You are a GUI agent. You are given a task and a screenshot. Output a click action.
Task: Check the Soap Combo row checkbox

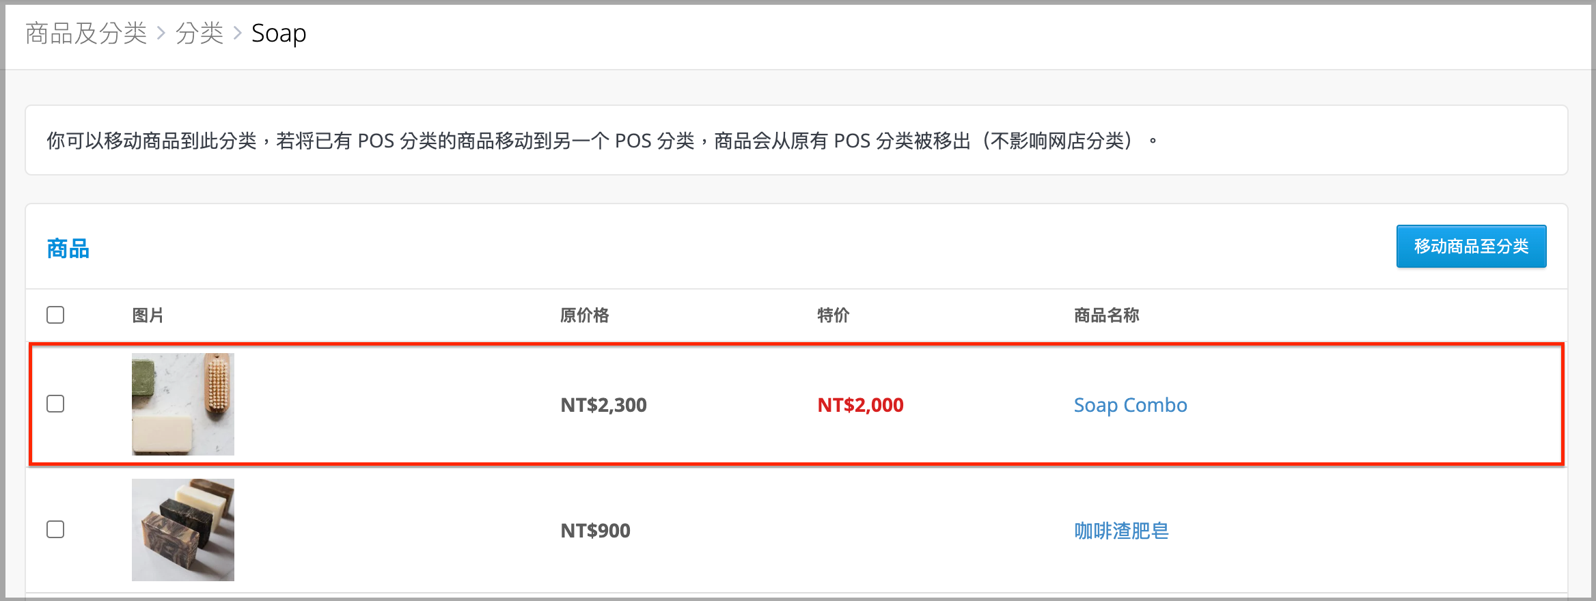click(55, 404)
